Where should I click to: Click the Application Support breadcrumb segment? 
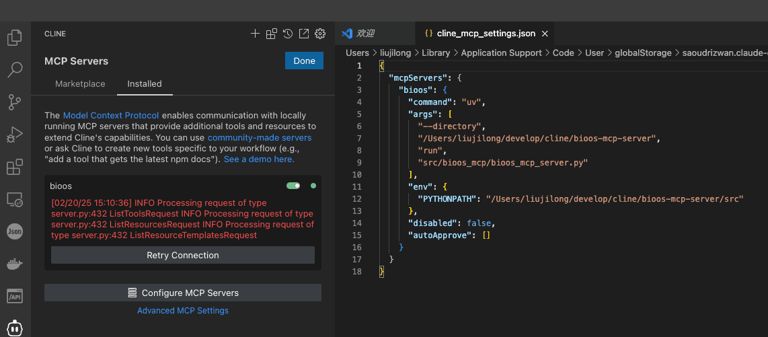click(x=502, y=53)
